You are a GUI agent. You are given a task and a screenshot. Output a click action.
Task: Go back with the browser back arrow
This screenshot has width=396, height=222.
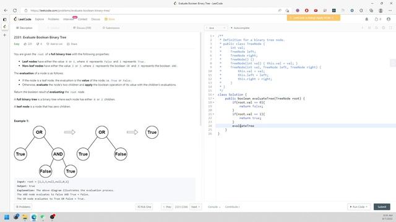pyautogui.click(x=6, y=10)
